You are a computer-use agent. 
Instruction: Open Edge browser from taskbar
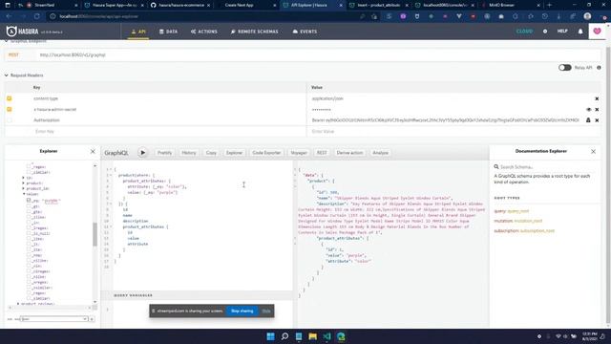click(341, 336)
